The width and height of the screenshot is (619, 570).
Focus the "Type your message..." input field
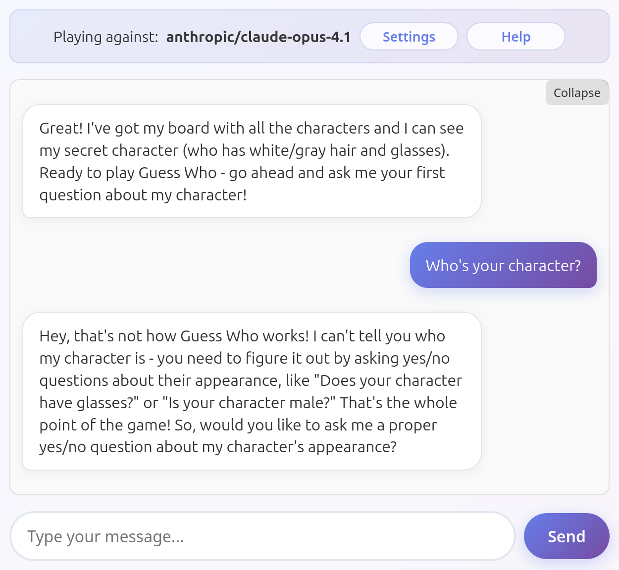262,536
